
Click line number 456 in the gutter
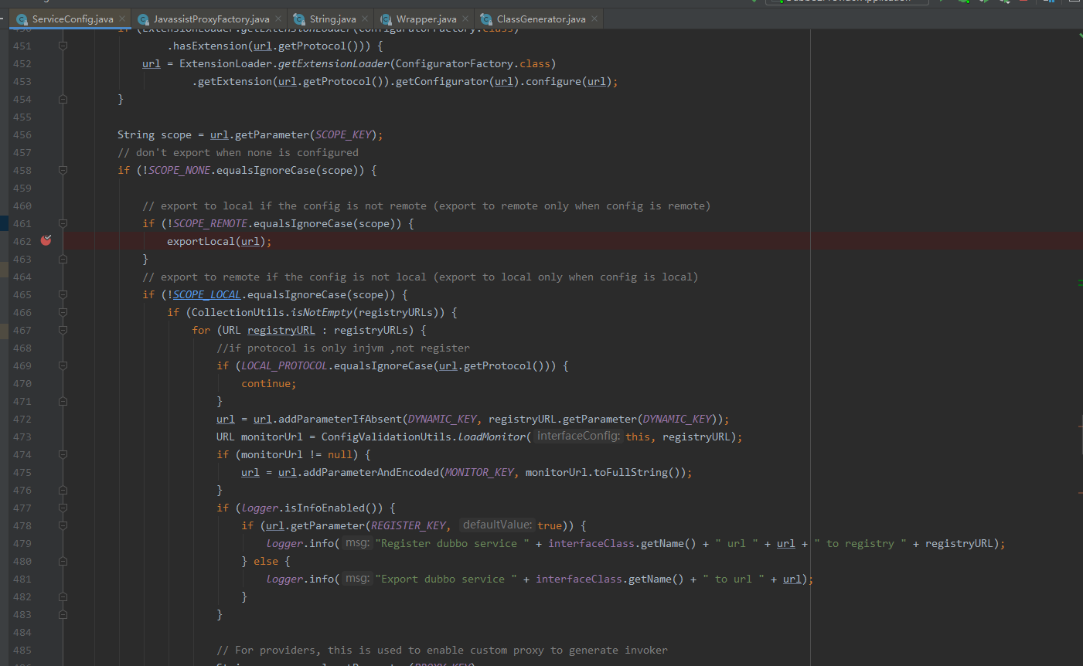point(22,134)
